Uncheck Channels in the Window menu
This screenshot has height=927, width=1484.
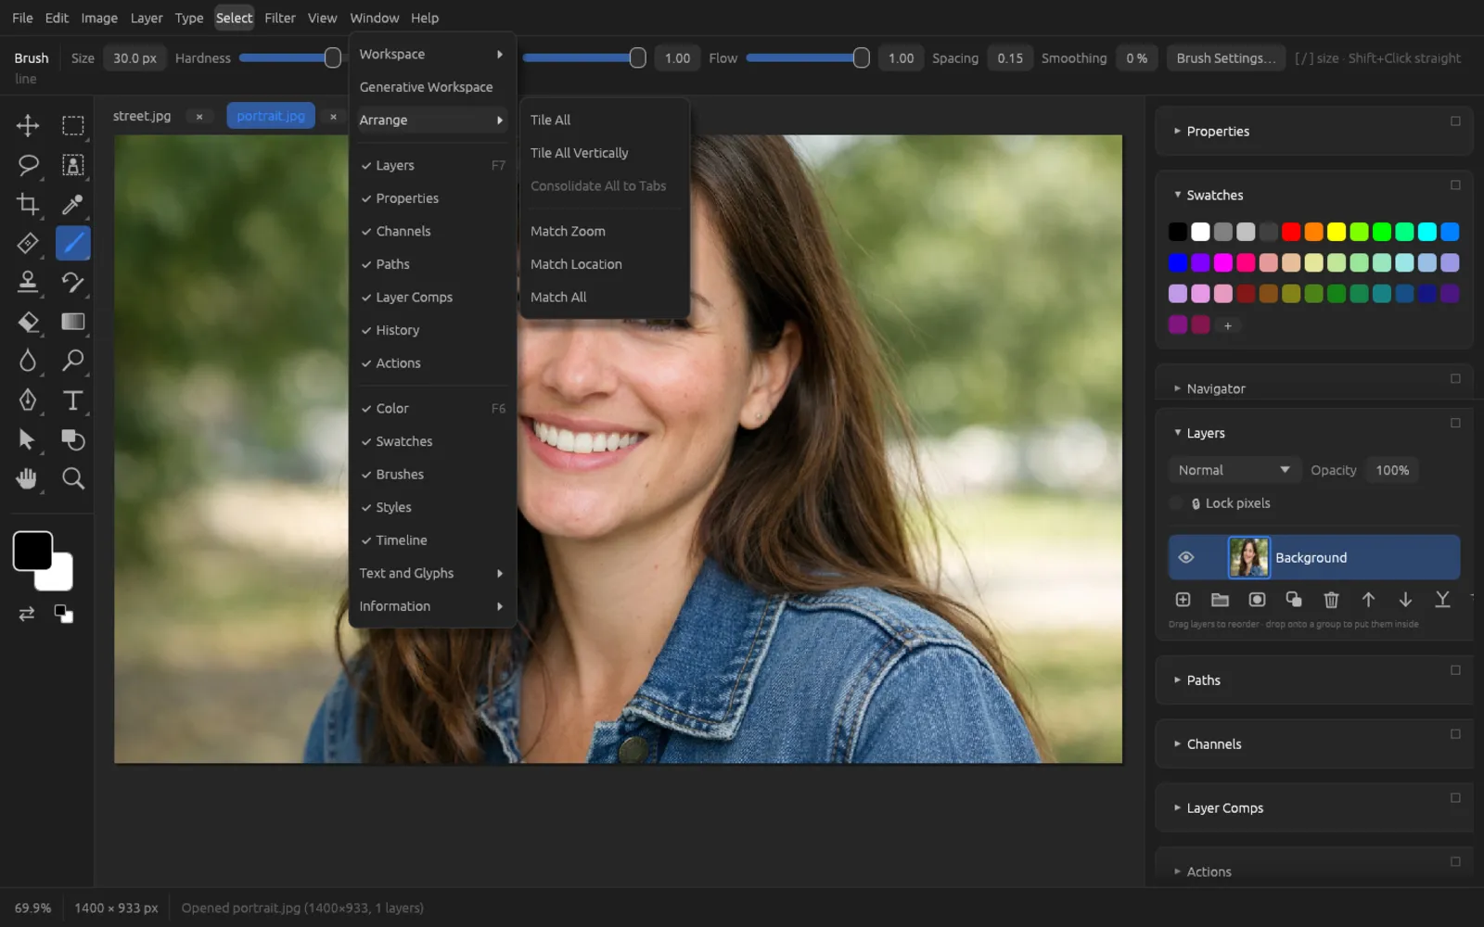pyautogui.click(x=432, y=231)
